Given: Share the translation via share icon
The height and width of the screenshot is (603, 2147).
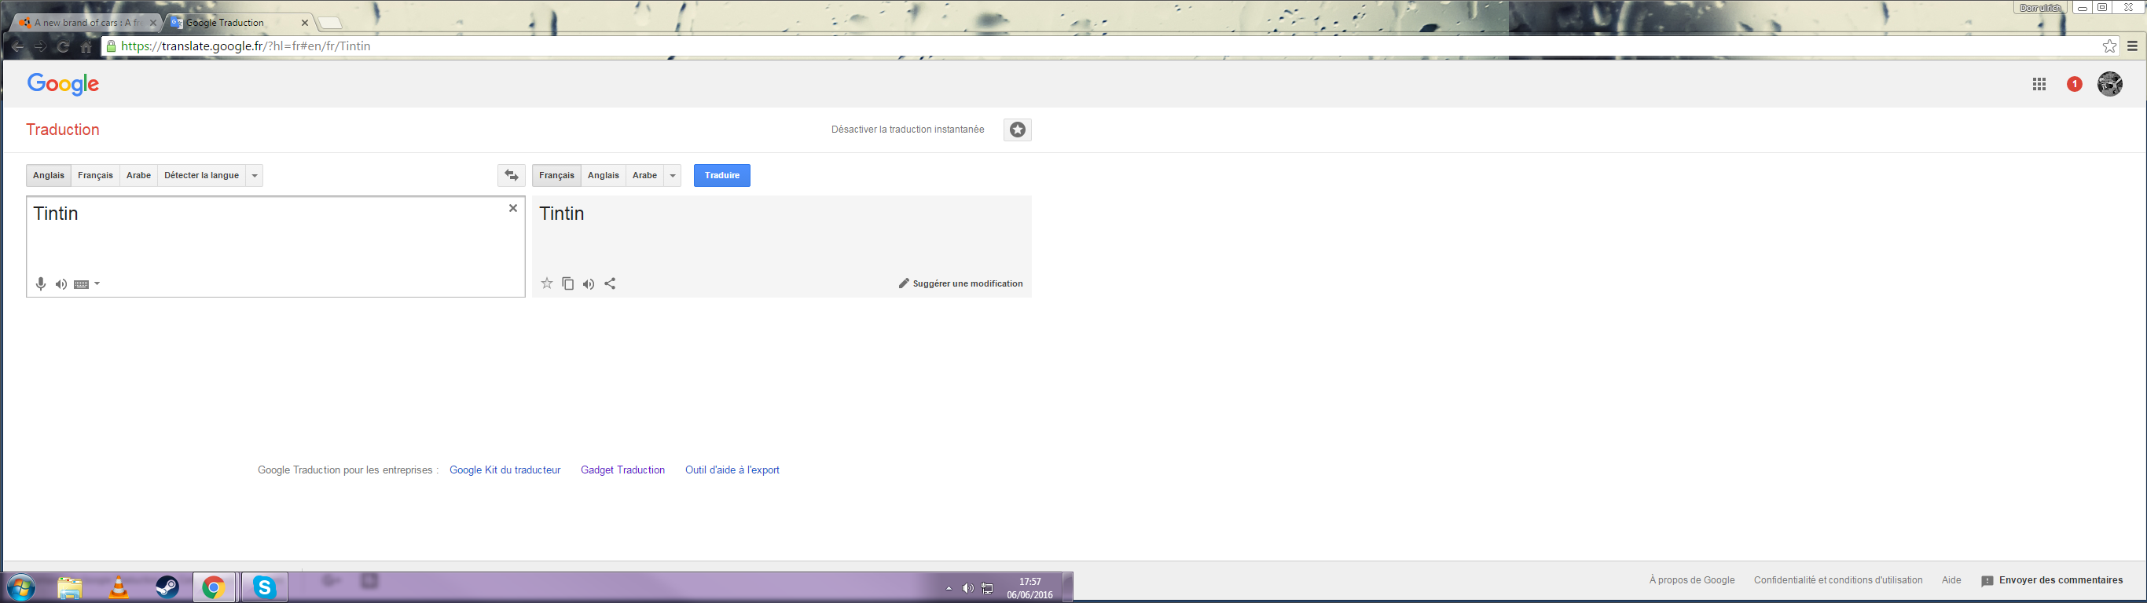Looking at the screenshot, I should (x=610, y=283).
